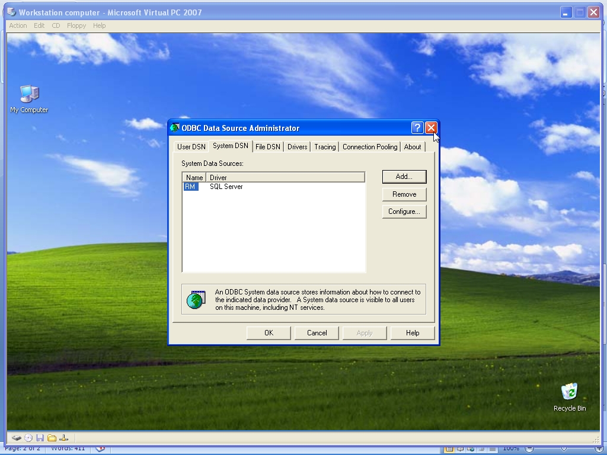This screenshot has width=607, height=455.
Task: Switch to the System DSN tab
Action: [x=231, y=146]
